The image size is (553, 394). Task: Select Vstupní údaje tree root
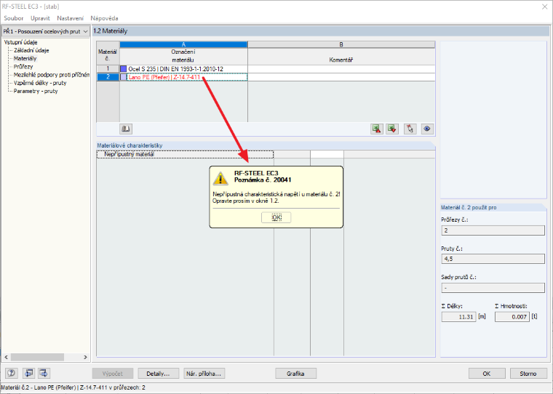pos(21,42)
